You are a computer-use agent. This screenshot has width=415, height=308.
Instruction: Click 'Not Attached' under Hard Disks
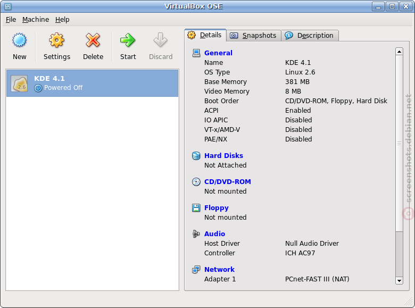[225, 165]
